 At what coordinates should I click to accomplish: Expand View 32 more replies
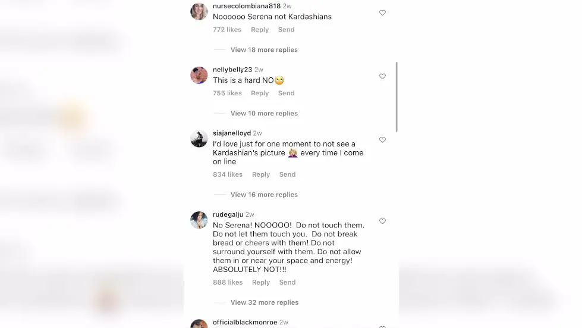[264, 302]
